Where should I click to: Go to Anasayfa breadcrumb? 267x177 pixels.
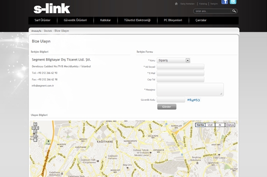coord(36,31)
